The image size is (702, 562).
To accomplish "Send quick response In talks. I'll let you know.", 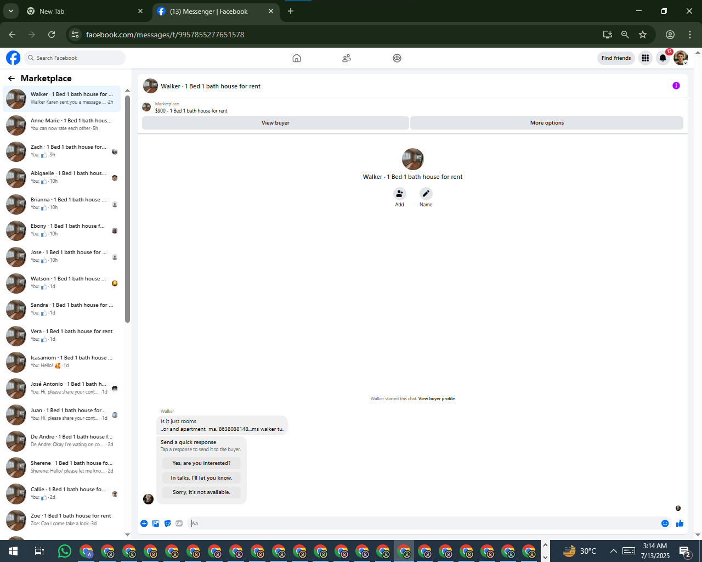I will tap(201, 478).
